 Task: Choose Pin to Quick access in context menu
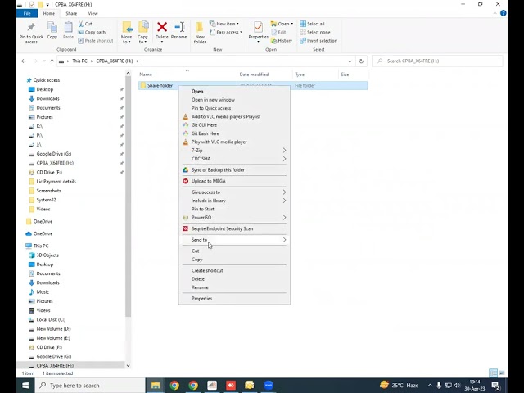(234, 108)
